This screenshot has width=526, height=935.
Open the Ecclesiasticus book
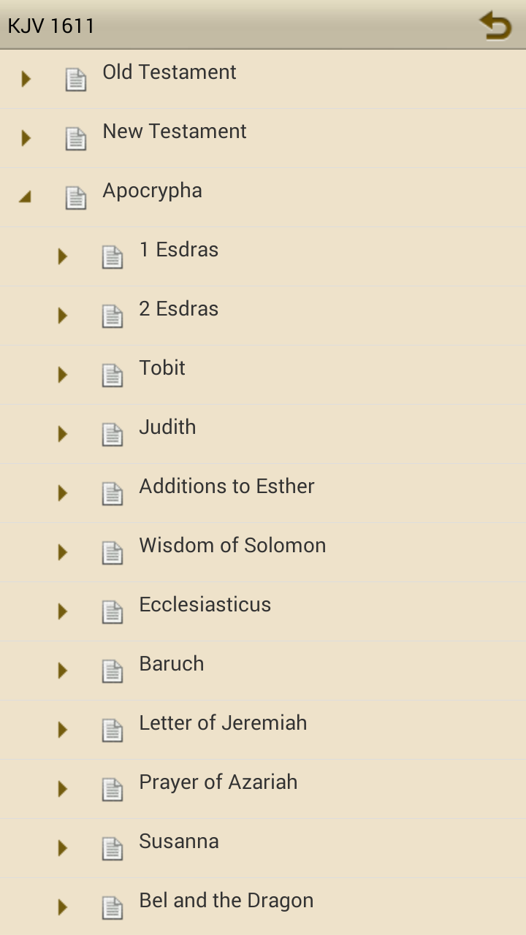pos(205,605)
